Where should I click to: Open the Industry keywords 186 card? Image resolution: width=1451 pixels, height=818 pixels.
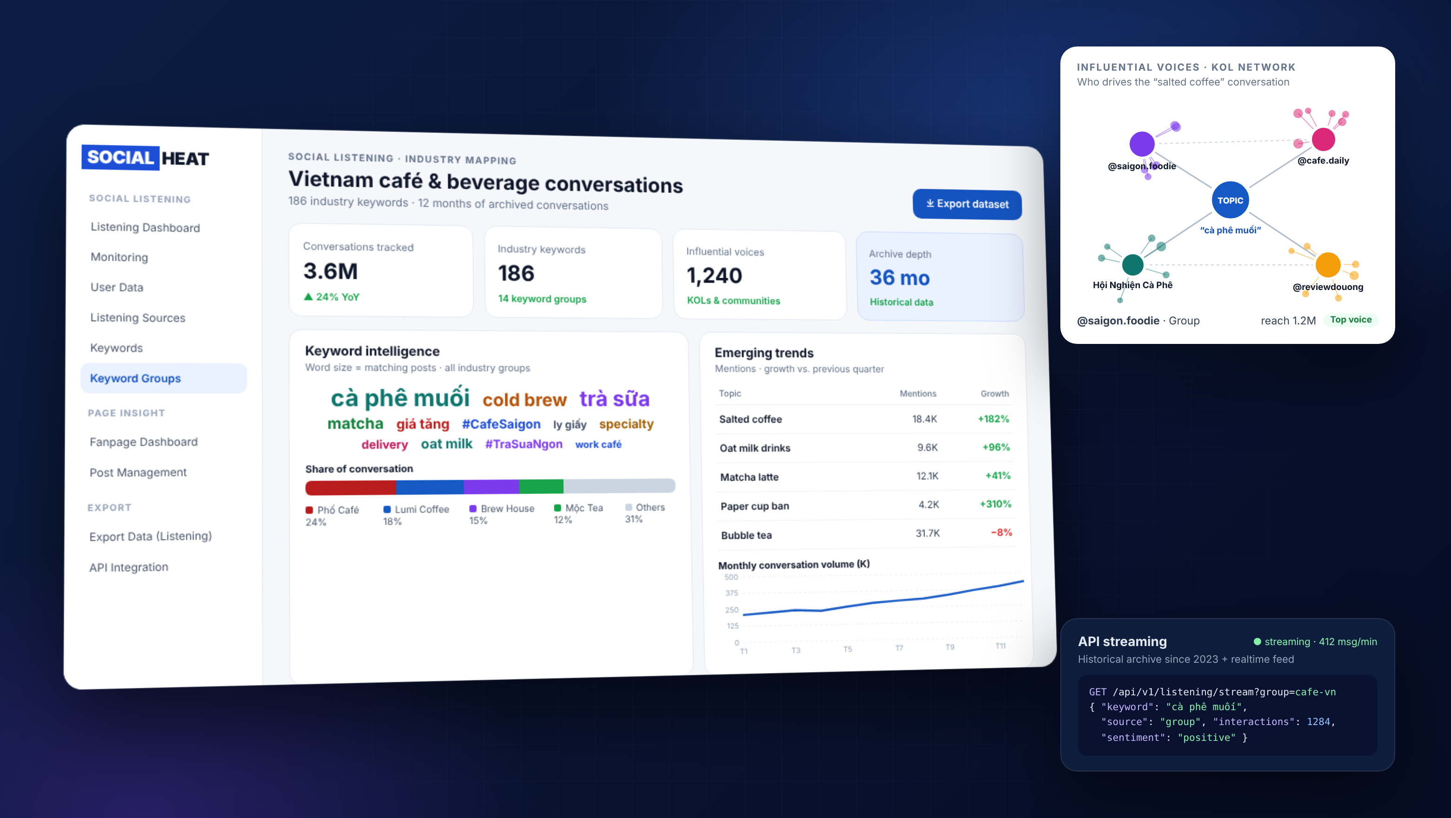(573, 273)
